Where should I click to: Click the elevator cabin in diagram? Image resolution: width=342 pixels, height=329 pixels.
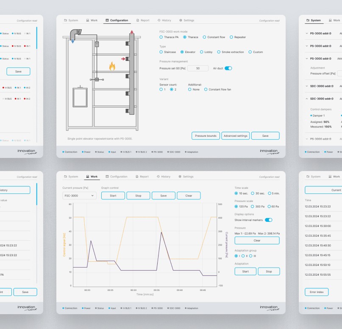80,97
